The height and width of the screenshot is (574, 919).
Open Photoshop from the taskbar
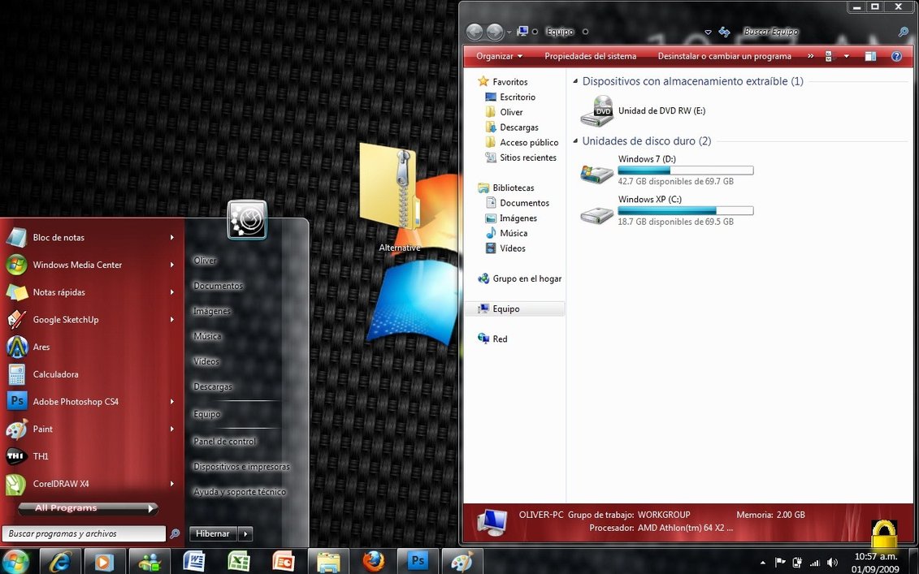click(418, 562)
